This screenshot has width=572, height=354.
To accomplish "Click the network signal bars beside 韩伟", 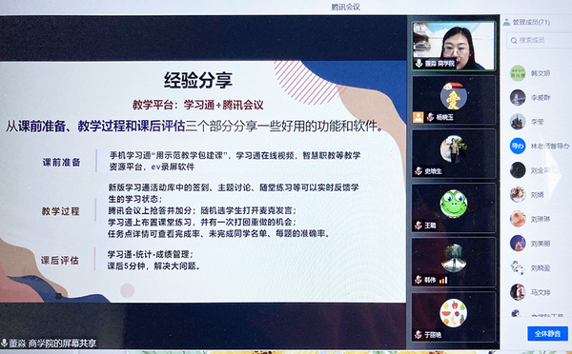I will coord(443,280).
